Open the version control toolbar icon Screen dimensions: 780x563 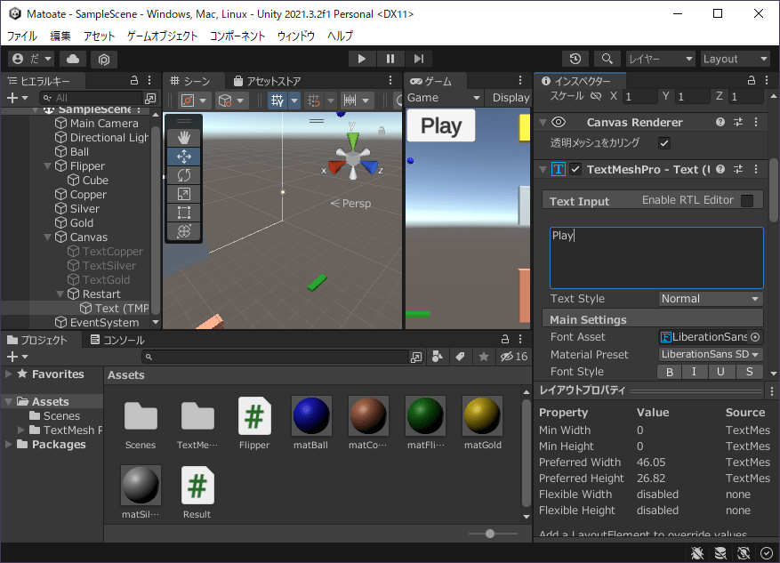tap(104, 60)
